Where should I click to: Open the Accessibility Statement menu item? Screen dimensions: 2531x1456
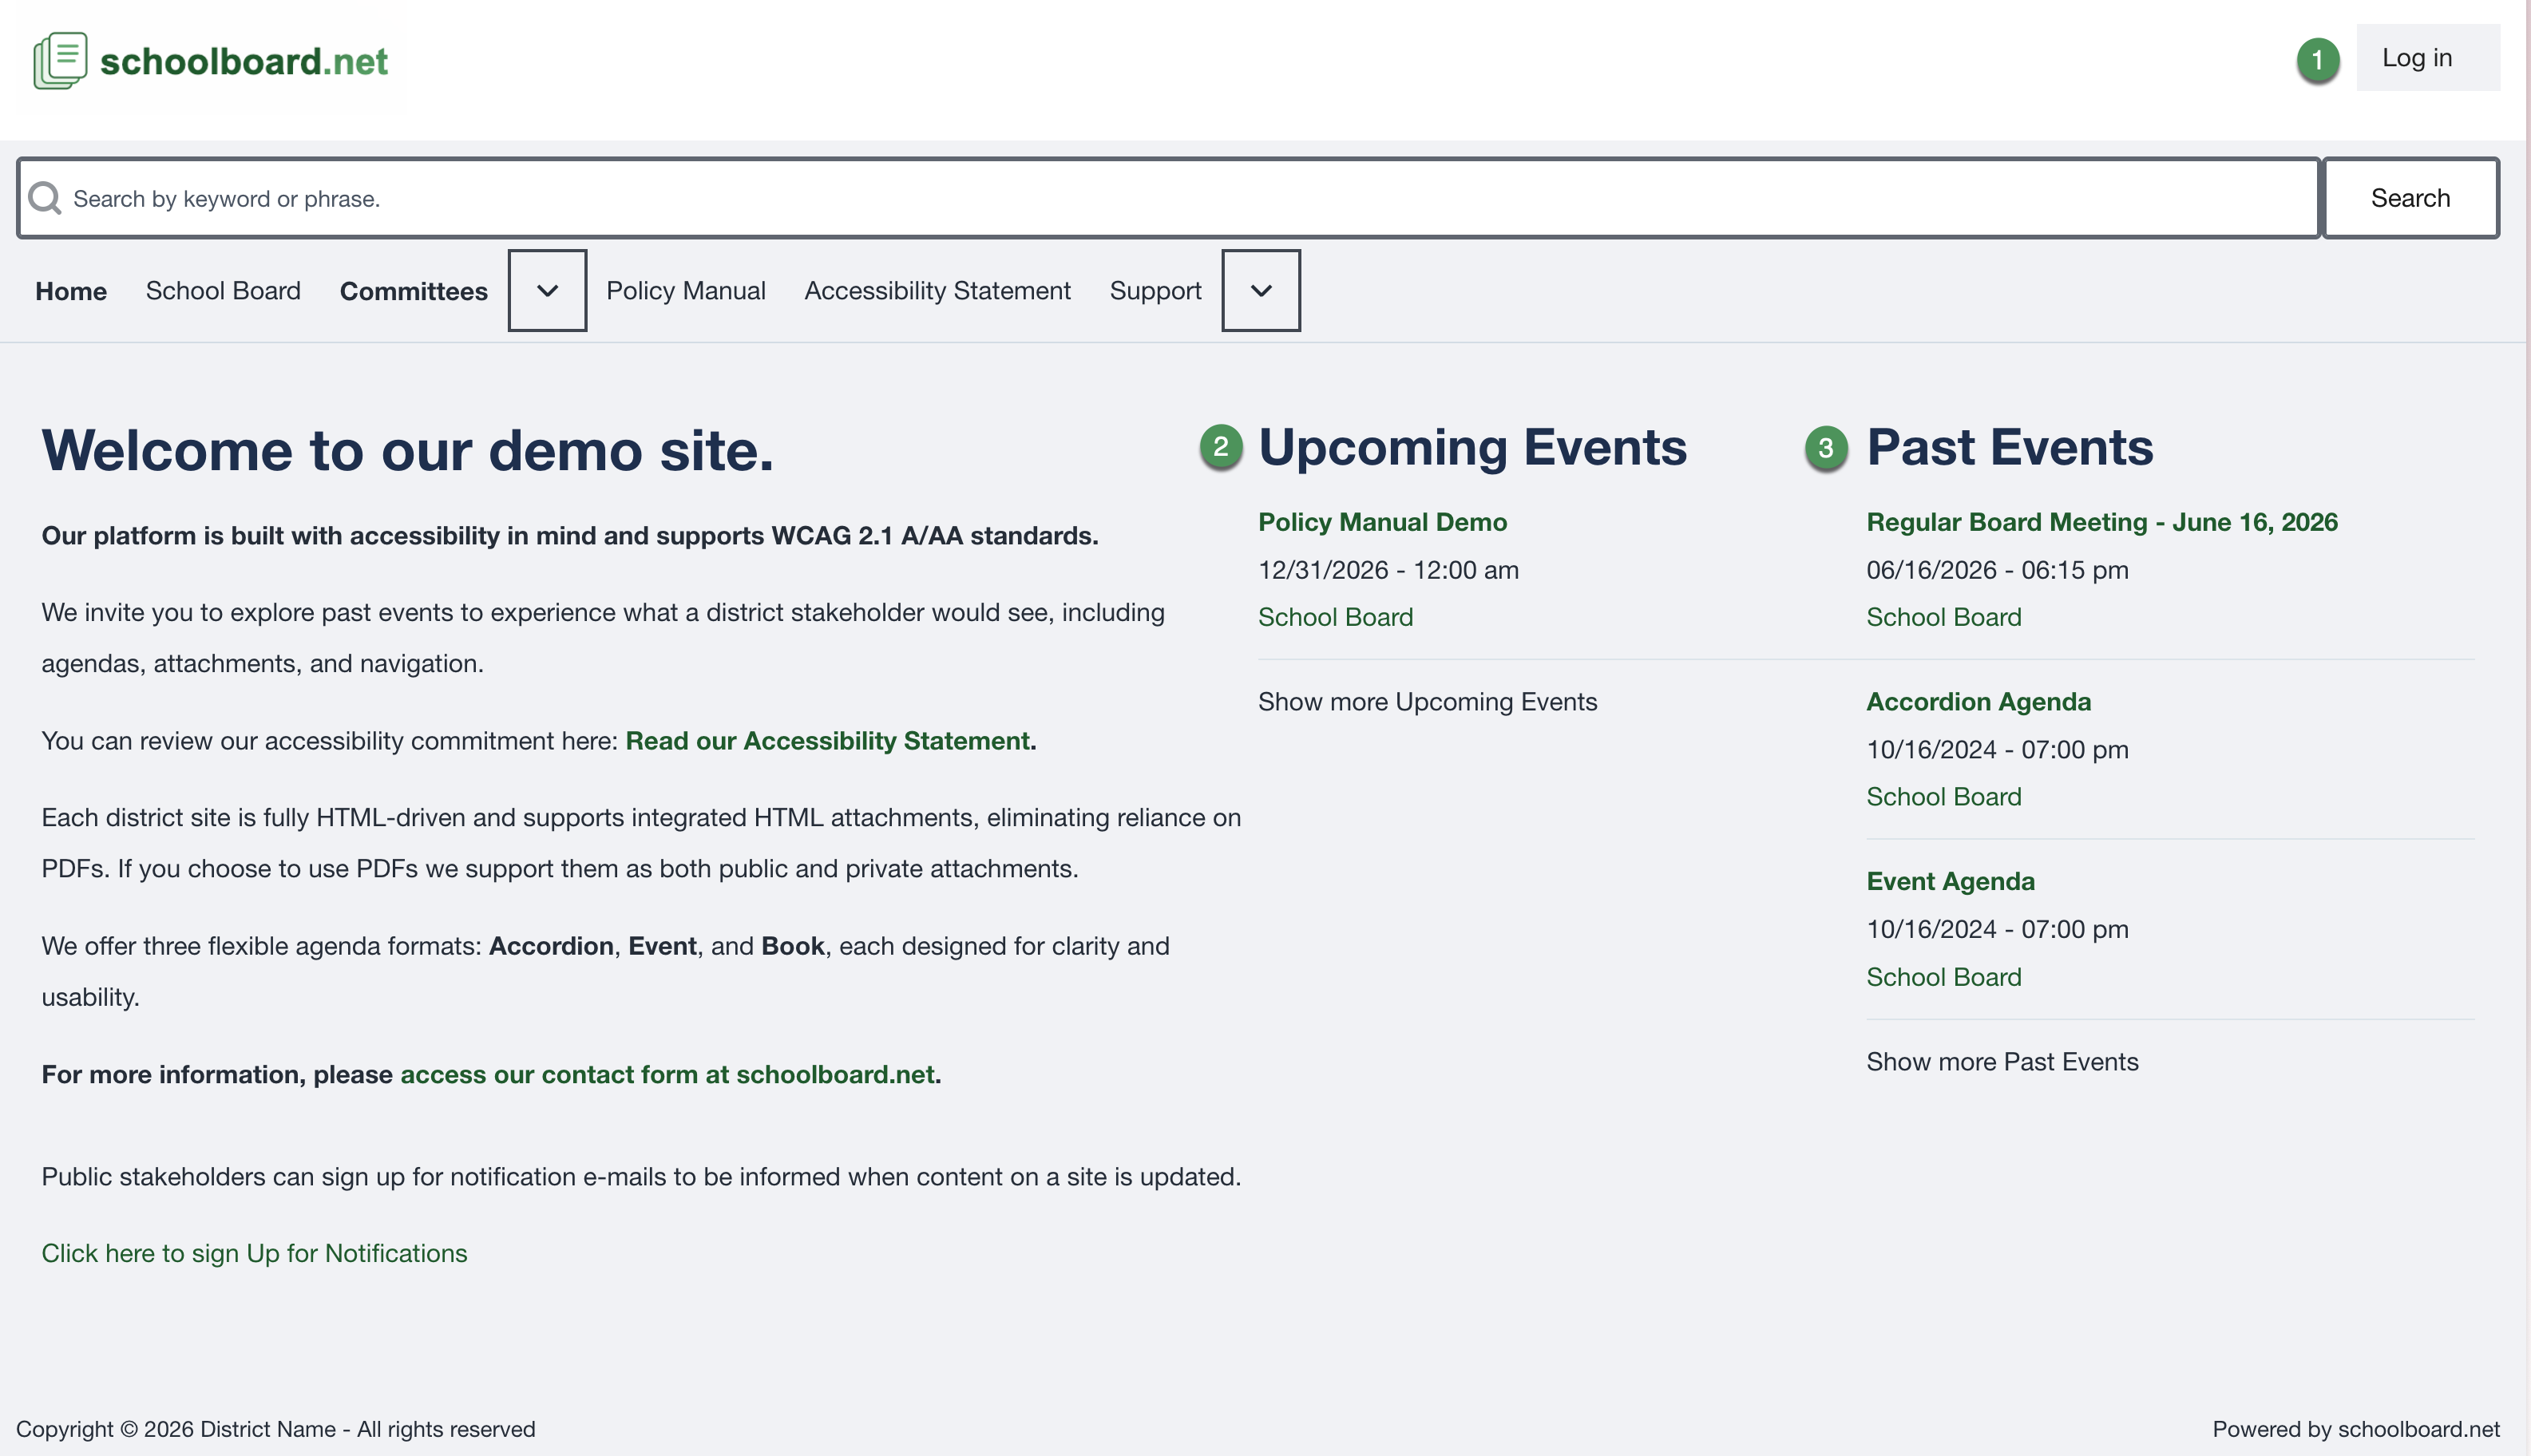click(938, 291)
